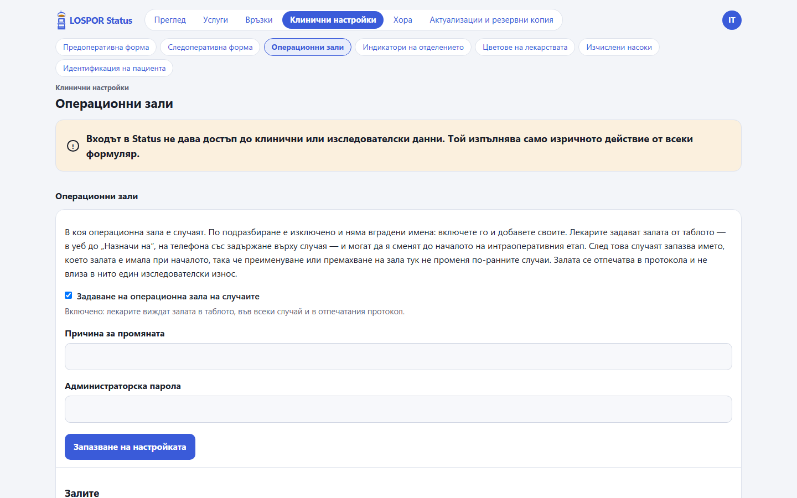Open the Хора tab
Image resolution: width=797 pixels, height=498 pixels.
coord(403,20)
